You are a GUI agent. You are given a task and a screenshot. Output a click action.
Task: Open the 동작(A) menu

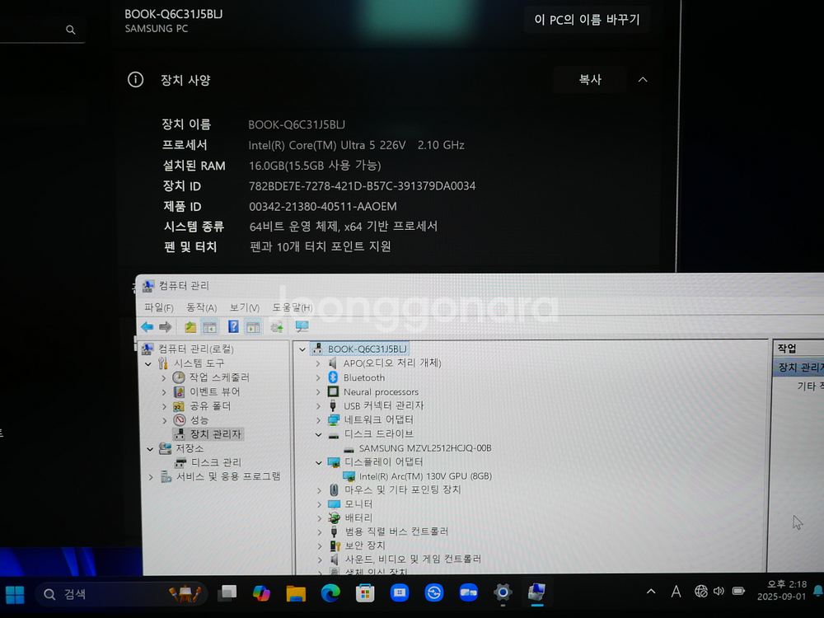tap(201, 307)
